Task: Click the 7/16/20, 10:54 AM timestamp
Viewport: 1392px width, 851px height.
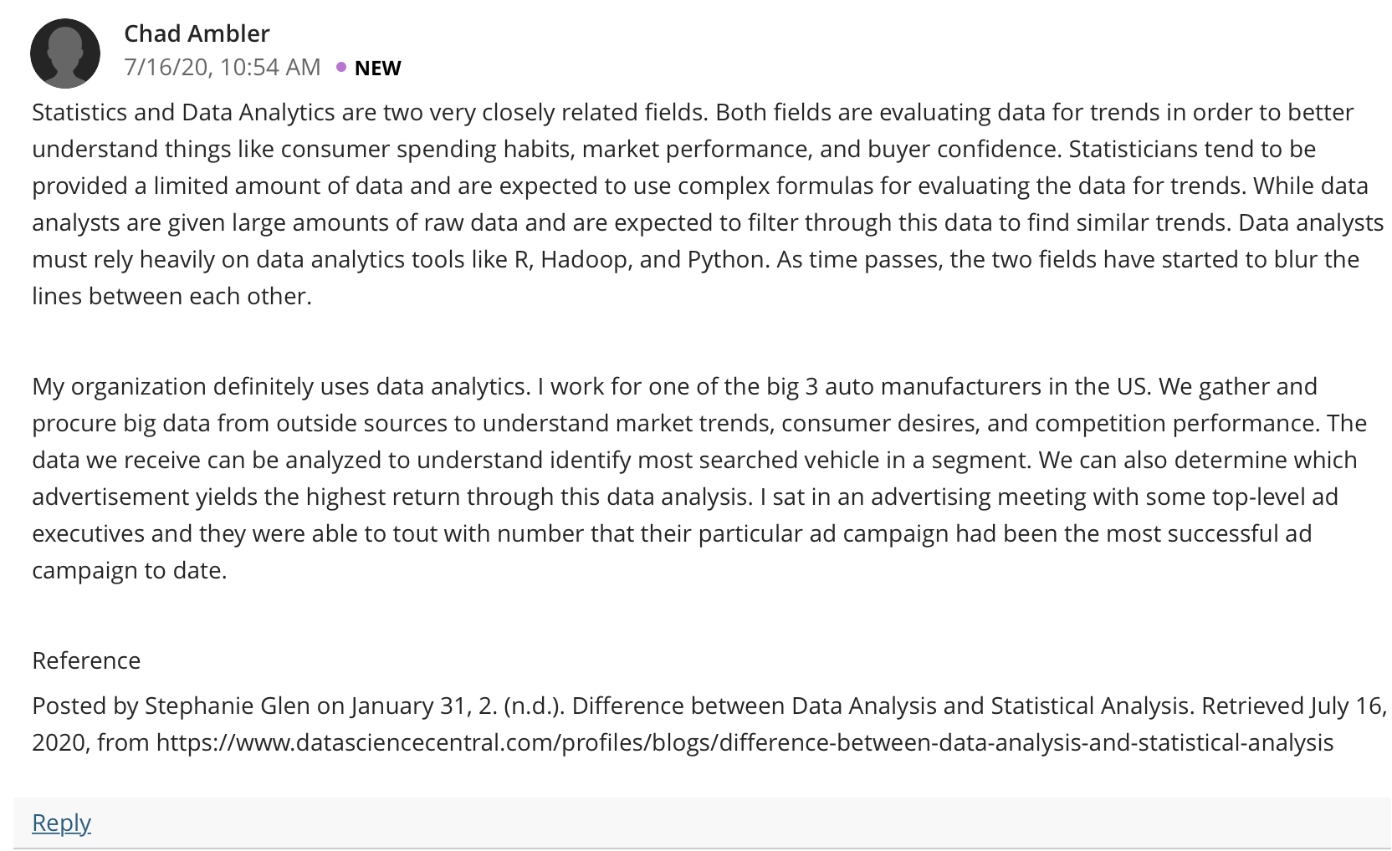Action: pyautogui.click(x=223, y=67)
